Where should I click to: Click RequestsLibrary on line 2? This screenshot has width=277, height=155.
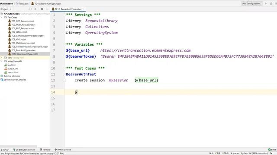click(x=101, y=21)
